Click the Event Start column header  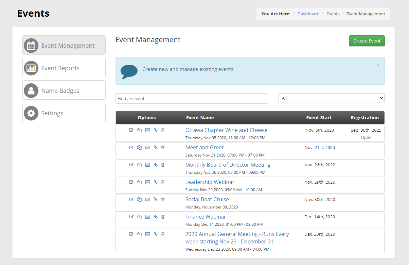pos(319,118)
